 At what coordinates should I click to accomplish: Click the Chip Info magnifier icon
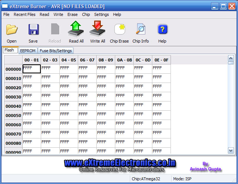(141, 29)
